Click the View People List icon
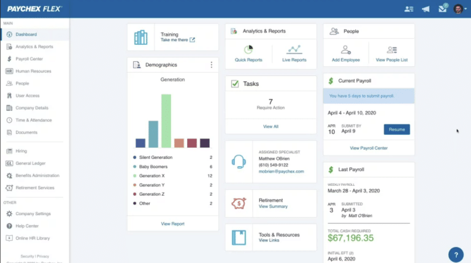Image resolution: width=471 pixels, height=263 pixels. (x=392, y=50)
